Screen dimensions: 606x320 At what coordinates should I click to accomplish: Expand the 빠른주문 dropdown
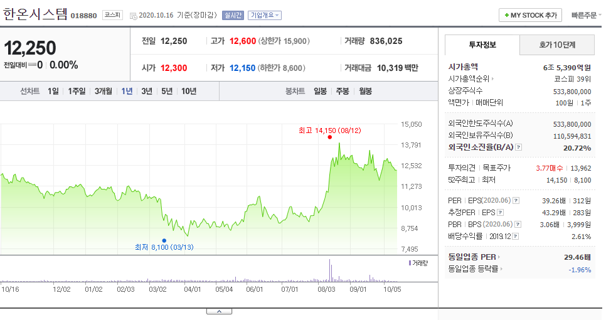(x=587, y=16)
